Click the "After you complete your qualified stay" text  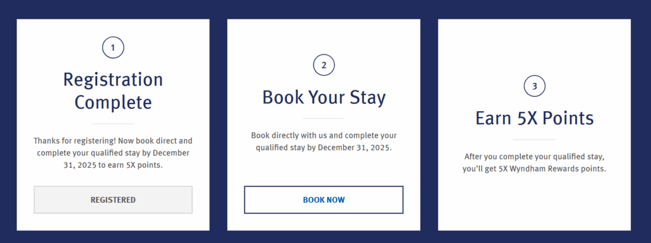click(534, 157)
